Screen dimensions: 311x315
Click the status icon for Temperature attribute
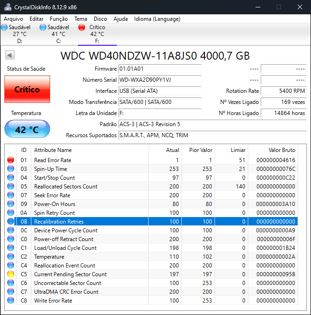[x=11, y=256]
